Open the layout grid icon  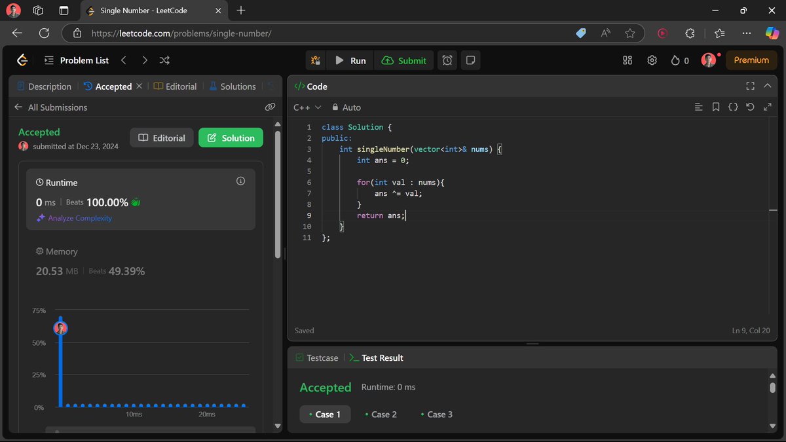tap(627, 60)
